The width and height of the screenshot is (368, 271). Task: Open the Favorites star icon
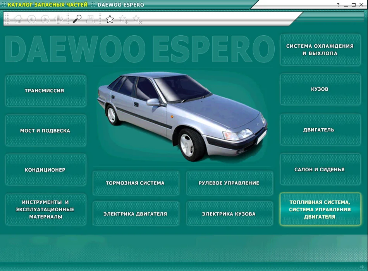click(x=110, y=19)
